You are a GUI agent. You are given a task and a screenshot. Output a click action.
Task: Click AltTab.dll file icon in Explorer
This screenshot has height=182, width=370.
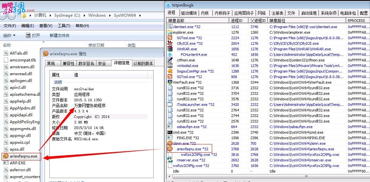coord(6,53)
